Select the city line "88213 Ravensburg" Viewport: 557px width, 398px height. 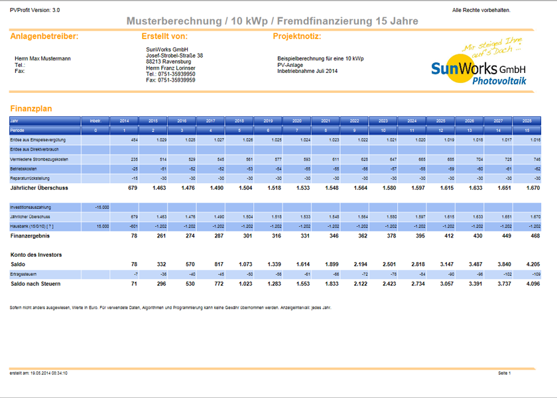click(x=168, y=62)
